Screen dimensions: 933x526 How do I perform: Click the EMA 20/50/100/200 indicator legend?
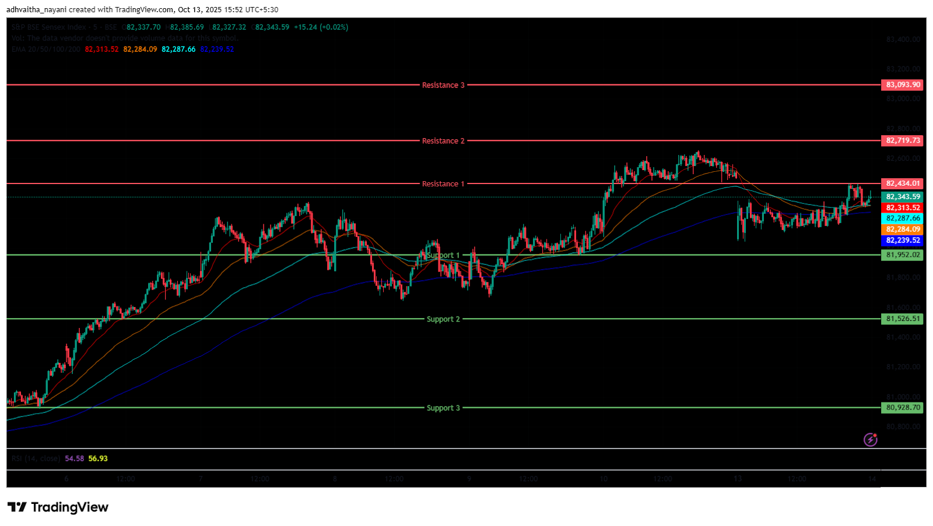click(x=45, y=50)
